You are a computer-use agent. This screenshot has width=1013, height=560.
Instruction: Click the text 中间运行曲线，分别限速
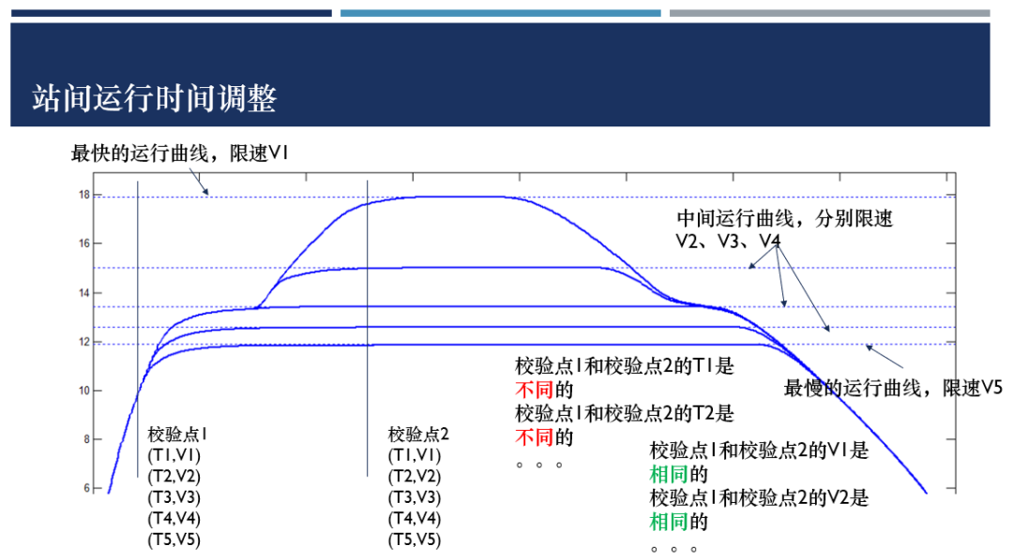[x=784, y=219]
